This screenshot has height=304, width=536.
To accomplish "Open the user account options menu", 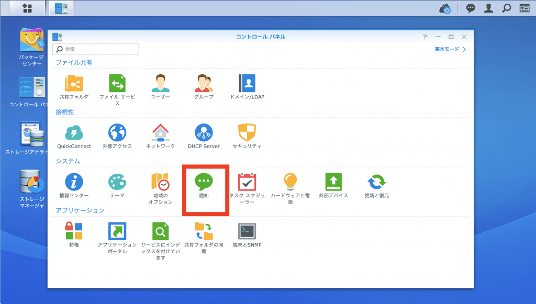I will pyautogui.click(x=488, y=8).
